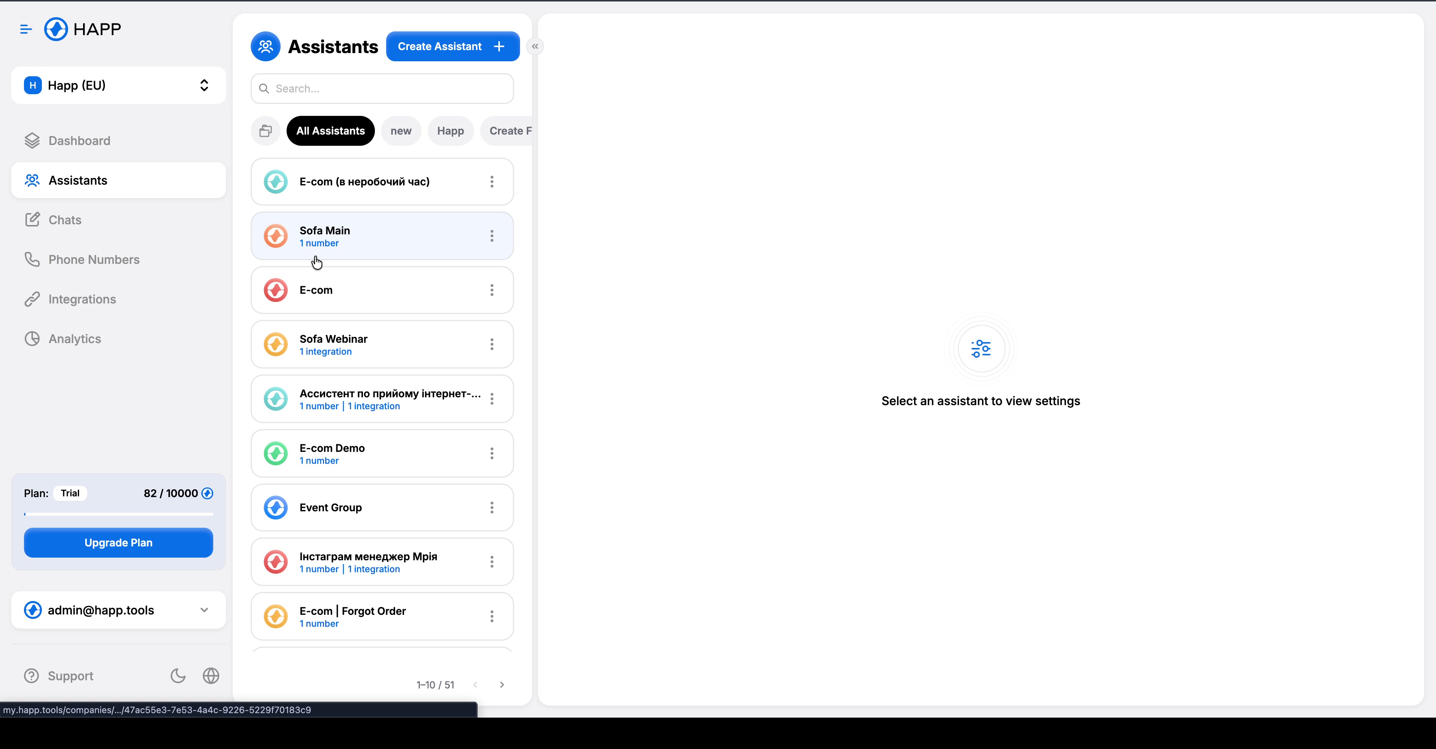Image resolution: width=1436 pixels, height=749 pixels.
Task: Click the plan usage progress bar
Action: tap(118, 514)
